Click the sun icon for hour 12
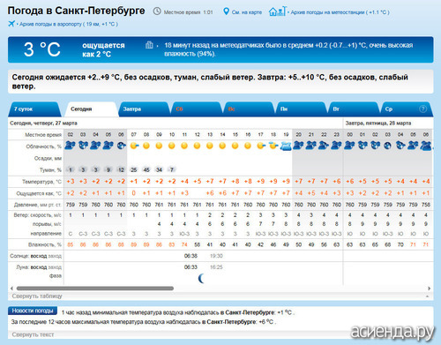 (x=197, y=146)
